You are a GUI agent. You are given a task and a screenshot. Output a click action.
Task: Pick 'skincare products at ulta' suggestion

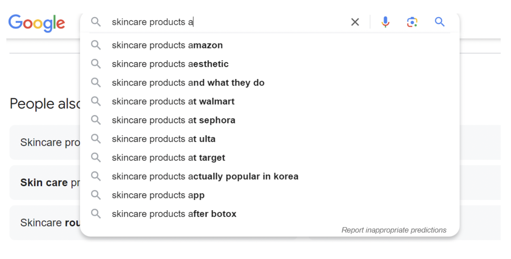tap(164, 139)
